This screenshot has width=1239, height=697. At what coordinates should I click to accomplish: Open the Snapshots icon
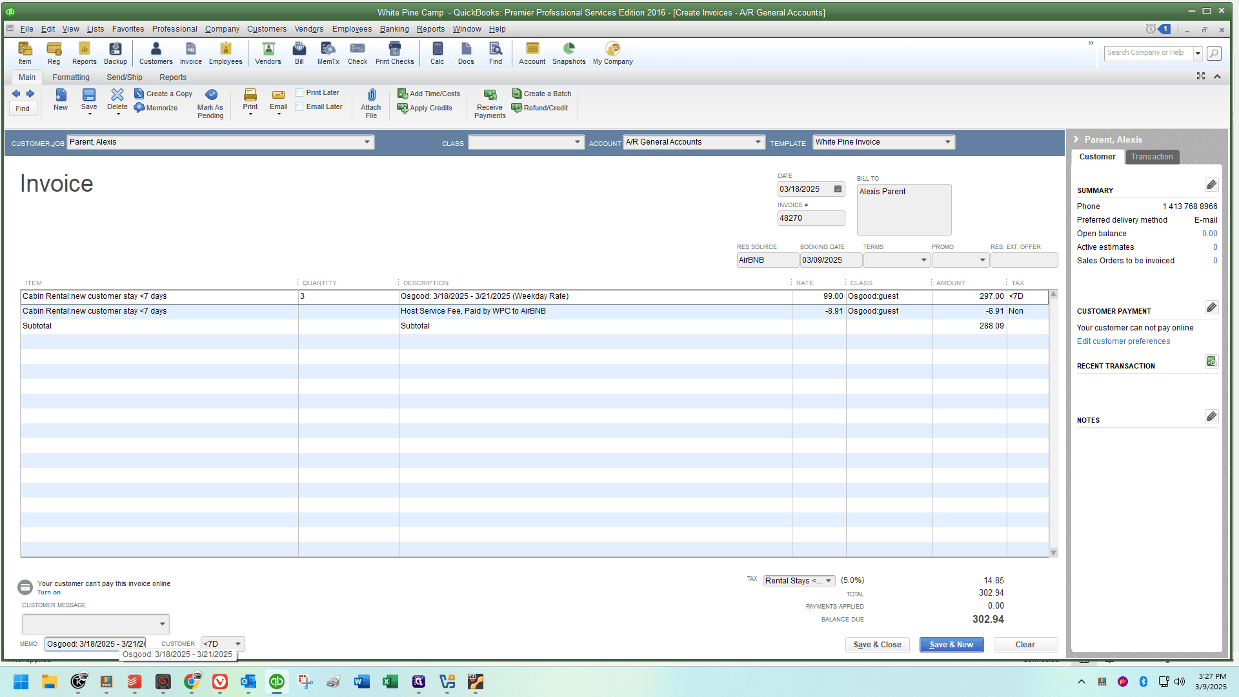[569, 53]
